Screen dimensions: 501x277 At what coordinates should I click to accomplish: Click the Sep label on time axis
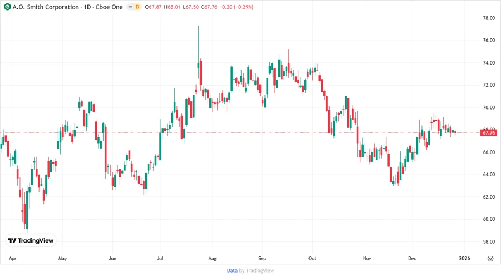click(x=262, y=259)
